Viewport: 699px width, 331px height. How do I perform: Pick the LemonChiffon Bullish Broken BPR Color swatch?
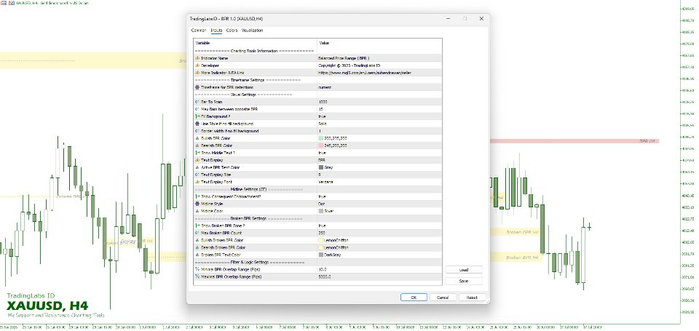pyautogui.click(x=321, y=240)
